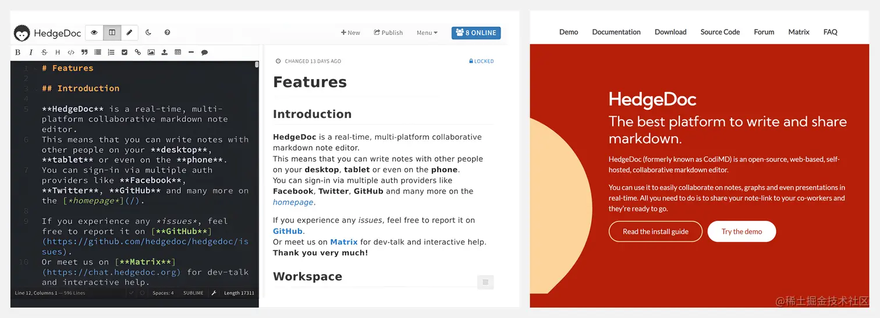Insert a table with the grid icon

178,52
